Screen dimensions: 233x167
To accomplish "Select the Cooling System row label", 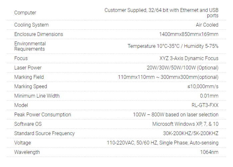I will (x=31, y=25).
